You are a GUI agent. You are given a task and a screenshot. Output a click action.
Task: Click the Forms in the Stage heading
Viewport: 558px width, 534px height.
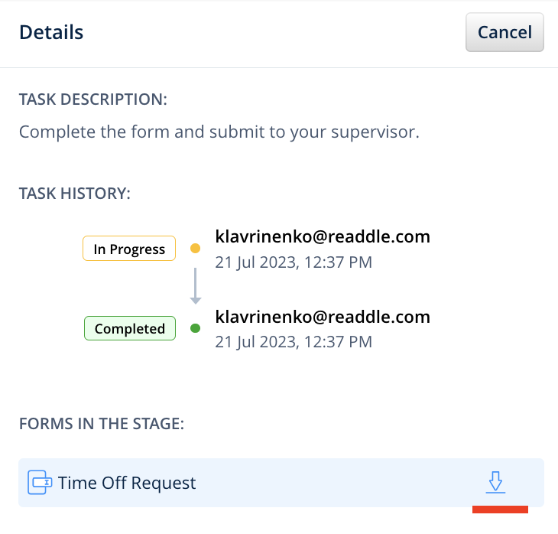point(102,424)
